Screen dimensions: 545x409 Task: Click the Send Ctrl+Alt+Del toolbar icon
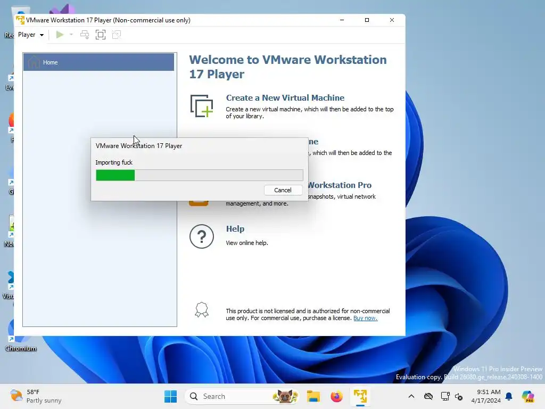click(x=85, y=35)
